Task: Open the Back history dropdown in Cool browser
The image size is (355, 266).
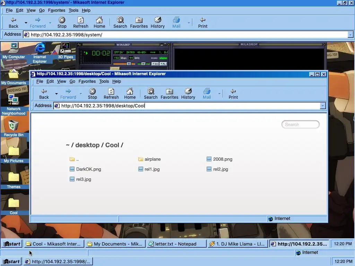Action: coord(57,94)
